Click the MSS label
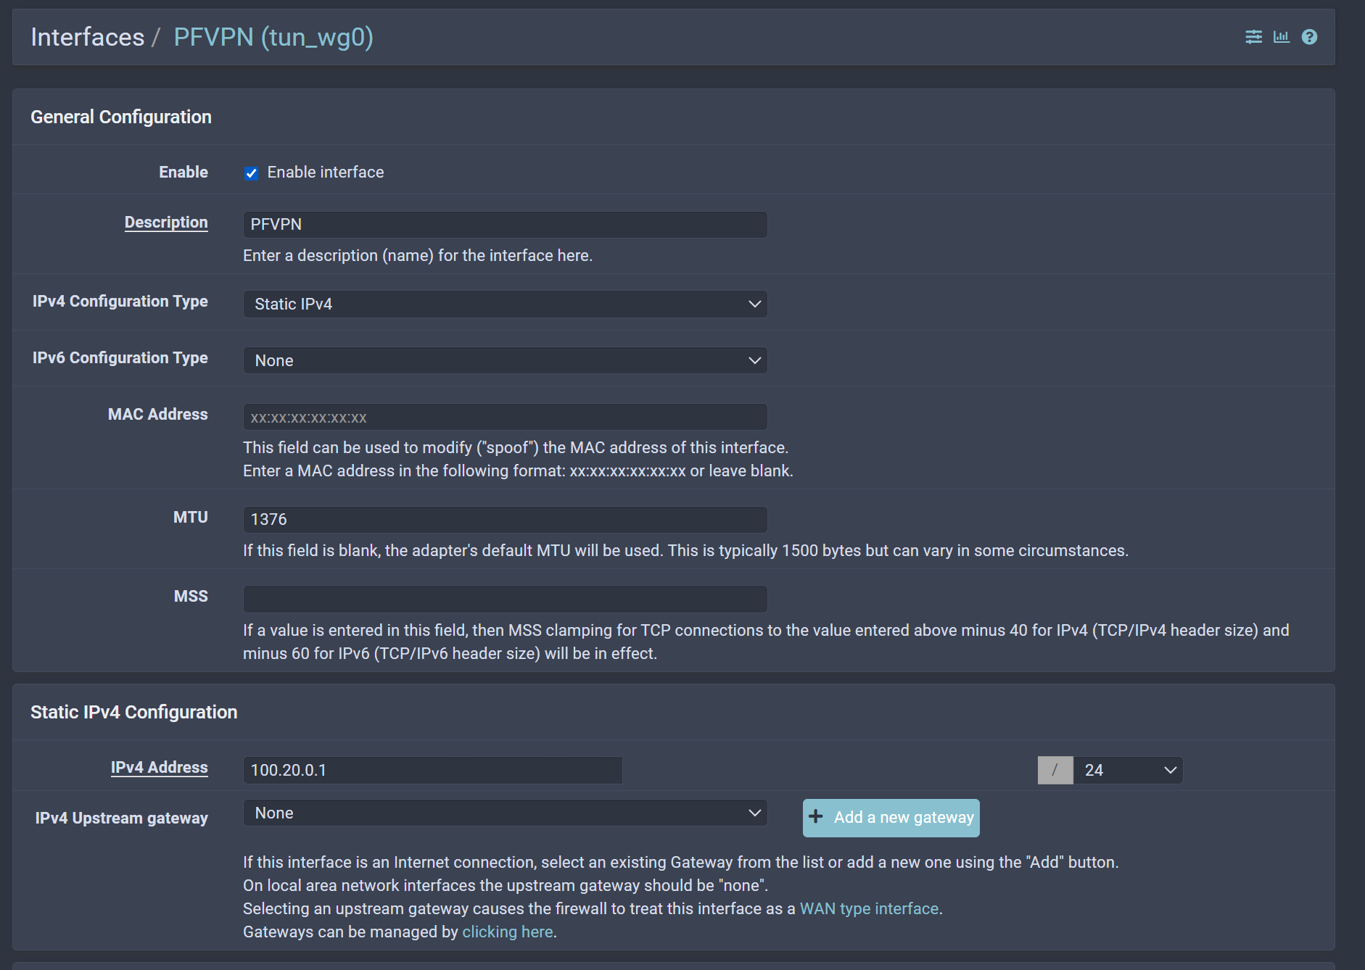The height and width of the screenshot is (970, 1365). click(x=191, y=597)
